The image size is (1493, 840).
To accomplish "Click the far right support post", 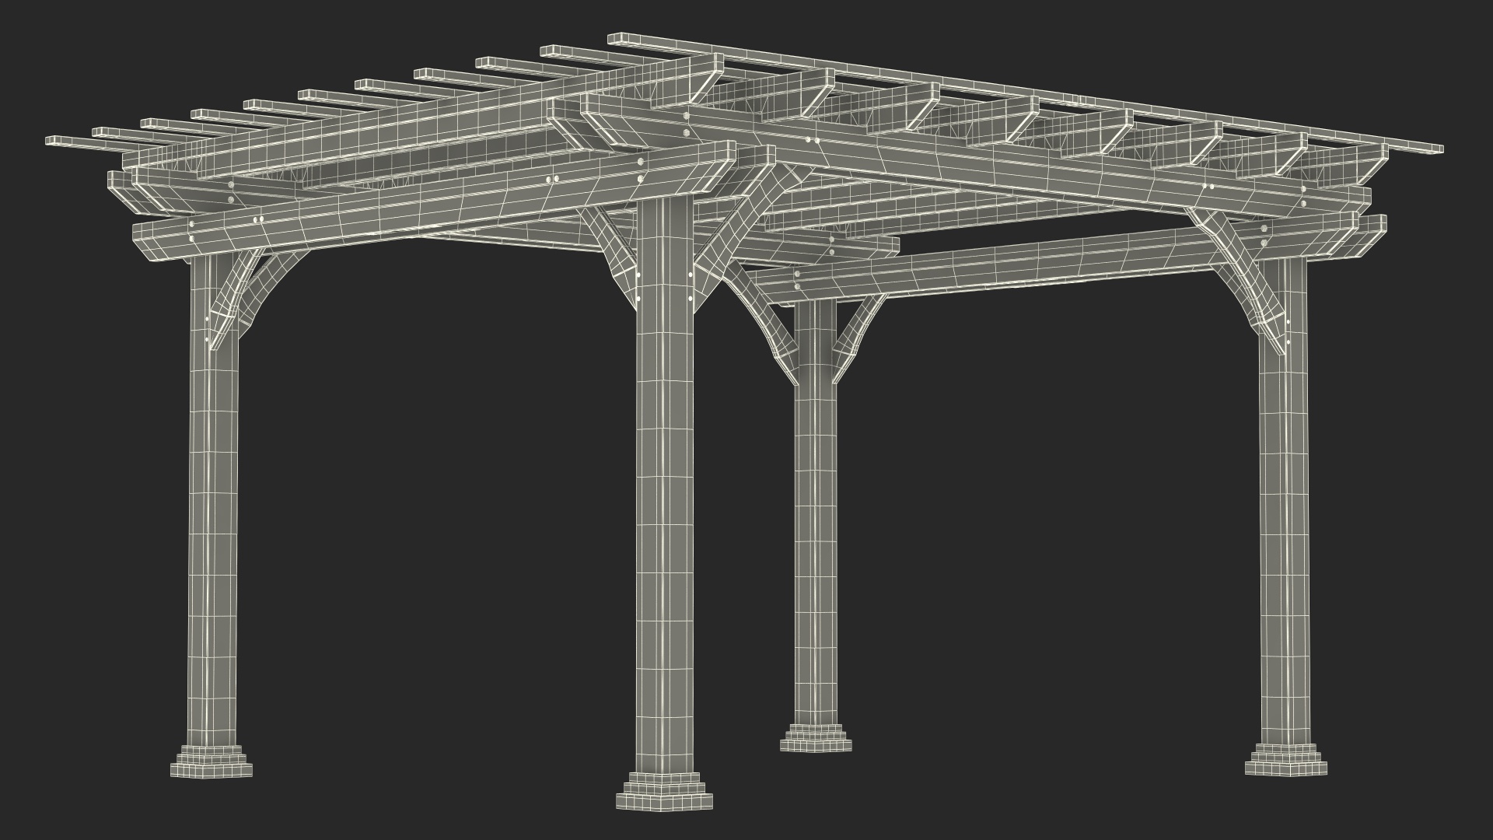I will (x=1285, y=506).
